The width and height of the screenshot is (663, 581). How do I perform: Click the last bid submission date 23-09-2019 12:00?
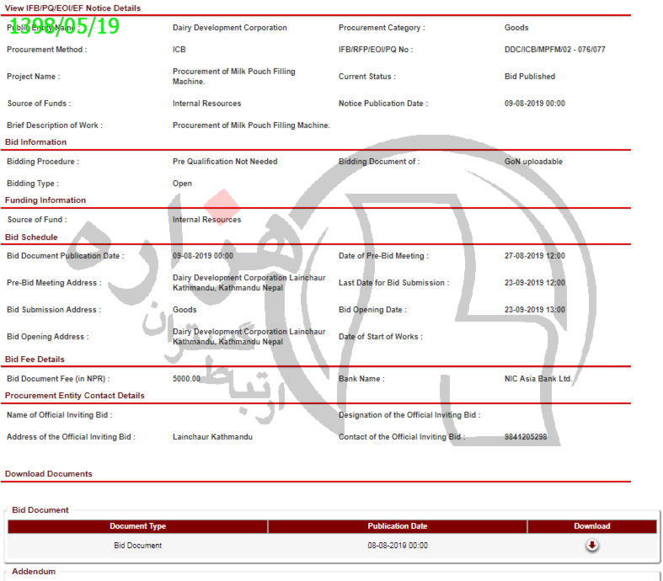click(x=534, y=283)
